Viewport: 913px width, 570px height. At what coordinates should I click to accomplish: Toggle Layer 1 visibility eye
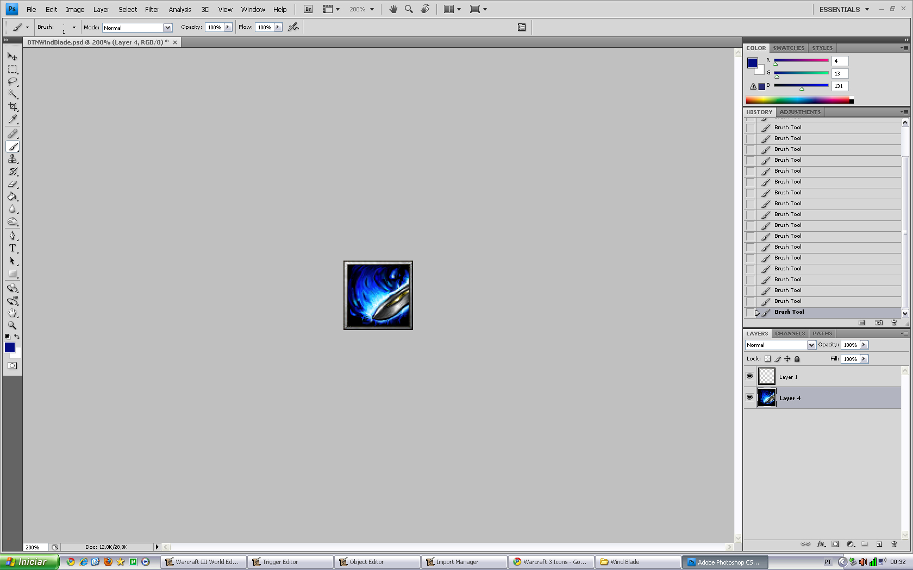point(749,376)
